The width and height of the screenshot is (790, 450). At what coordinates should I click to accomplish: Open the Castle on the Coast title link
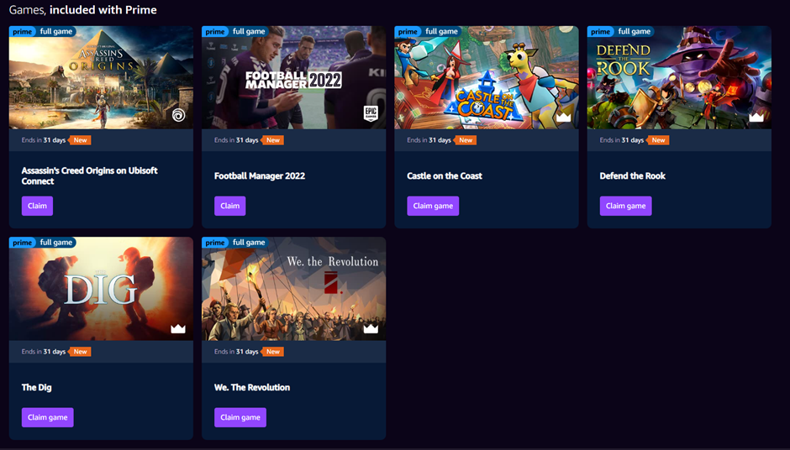click(x=445, y=175)
